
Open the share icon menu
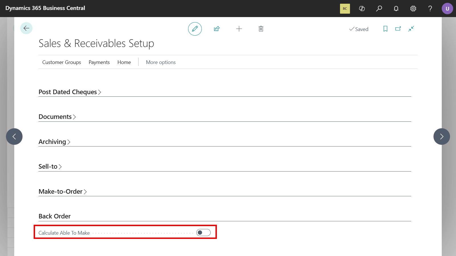[x=217, y=29]
